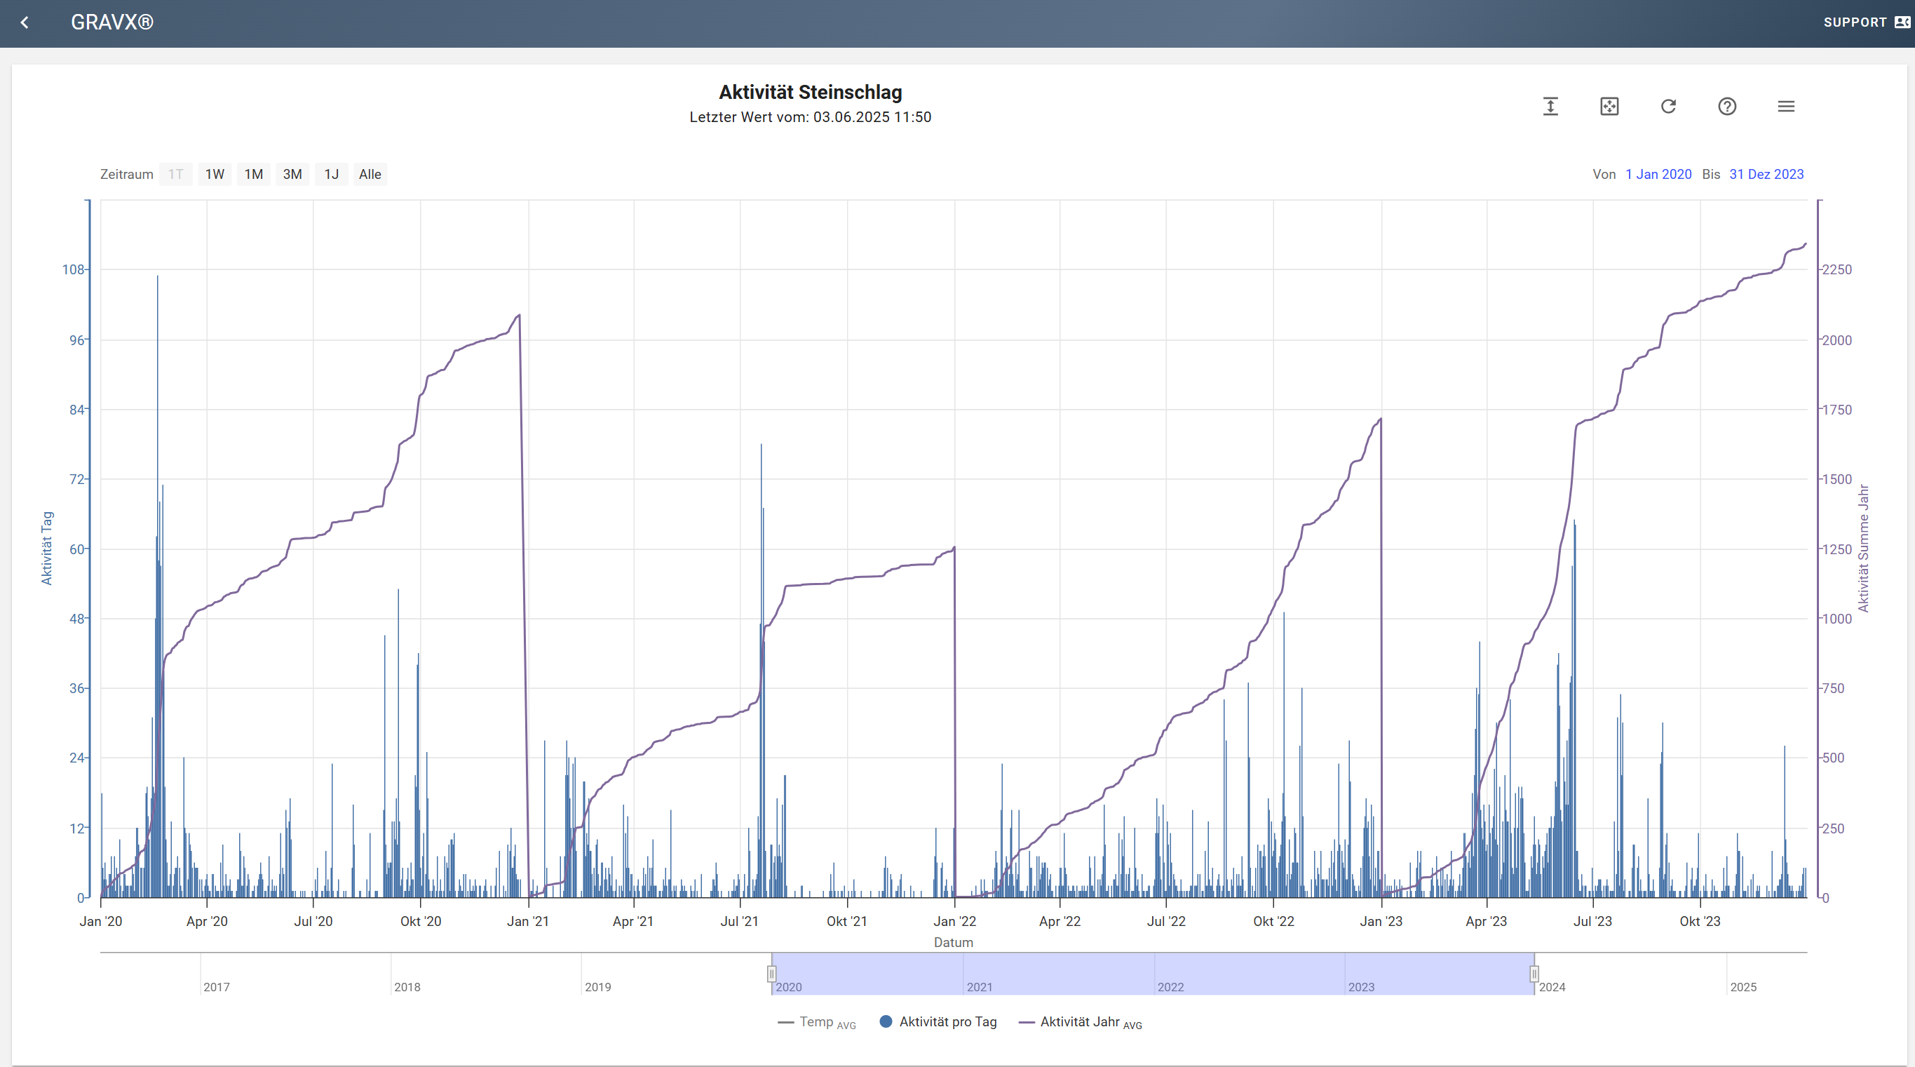
Task: Click 2018 in the navigator timeline
Action: tap(407, 988)
